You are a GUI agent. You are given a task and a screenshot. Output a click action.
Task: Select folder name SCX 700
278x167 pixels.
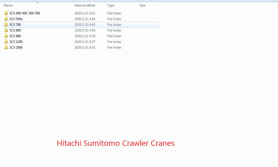pyautogui.click(x=15, y=25)
